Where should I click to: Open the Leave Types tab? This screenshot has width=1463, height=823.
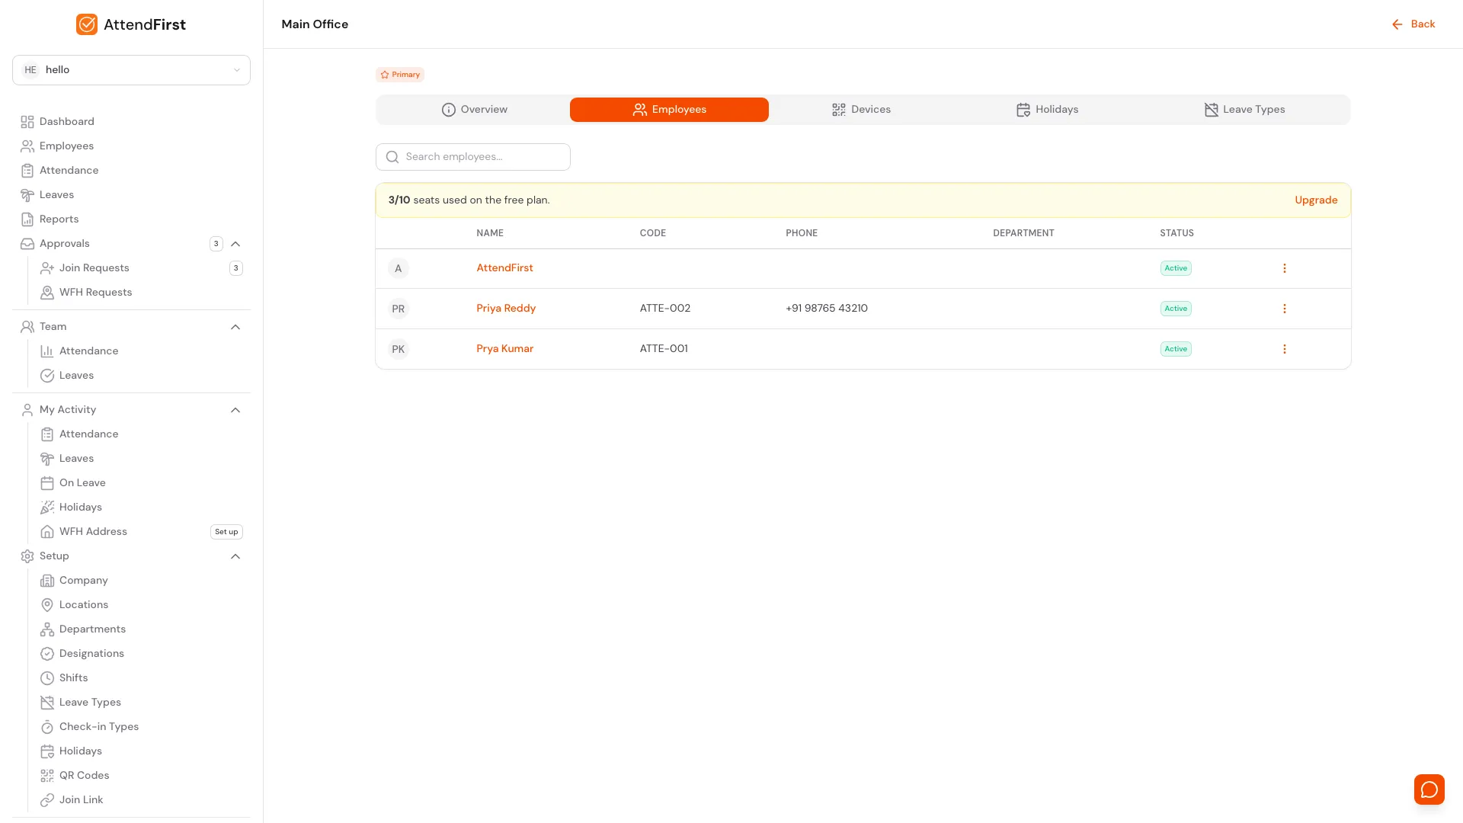click(1244, 110)
